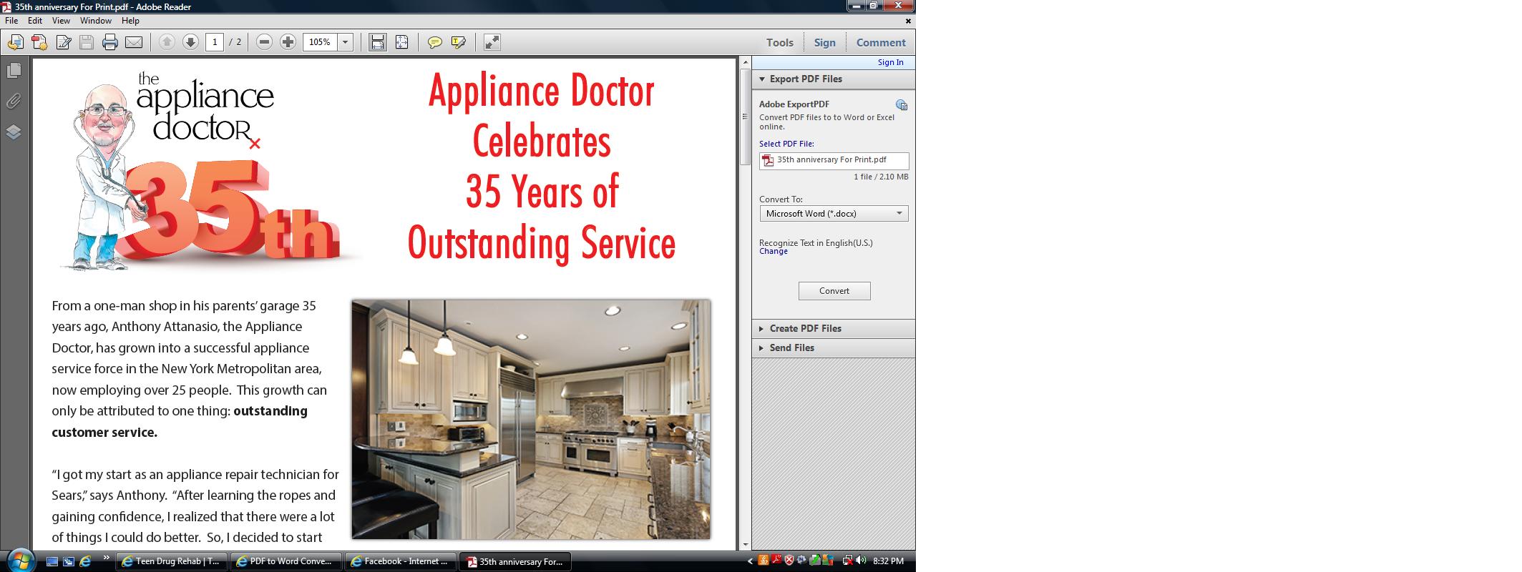
Task: Open the Attachments paperclip panel
Action: 14,102
